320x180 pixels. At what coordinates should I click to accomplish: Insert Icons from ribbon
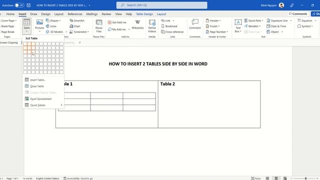click(x=51, y=26)
